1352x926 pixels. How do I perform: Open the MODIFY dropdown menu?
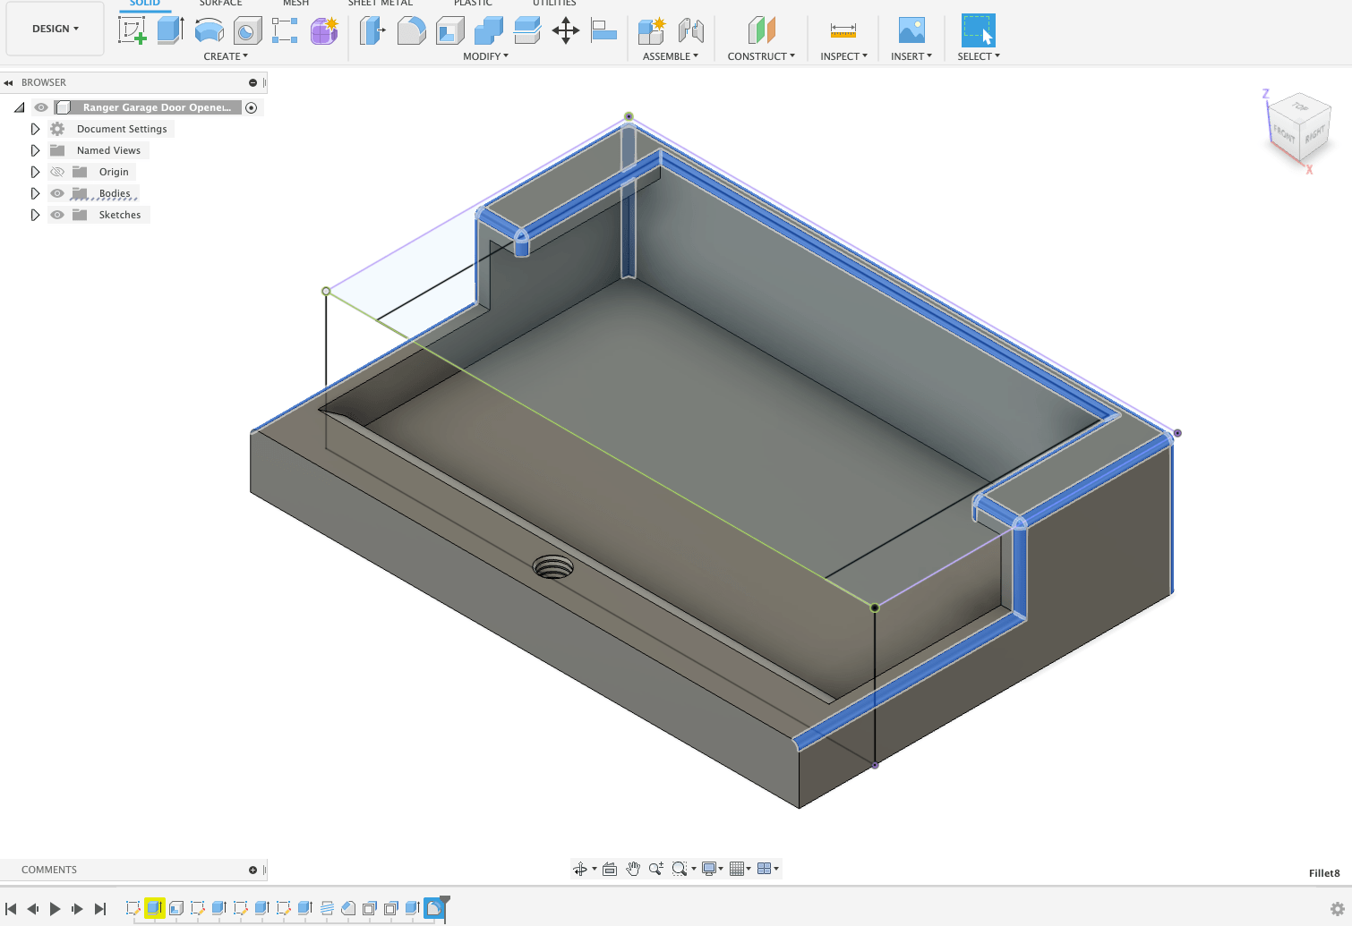pyautogui.click(x=485, y=56)
